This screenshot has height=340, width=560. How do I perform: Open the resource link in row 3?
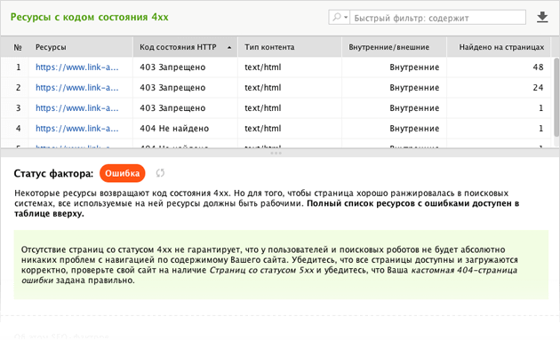pyautogui.click(x=76, y=107)
